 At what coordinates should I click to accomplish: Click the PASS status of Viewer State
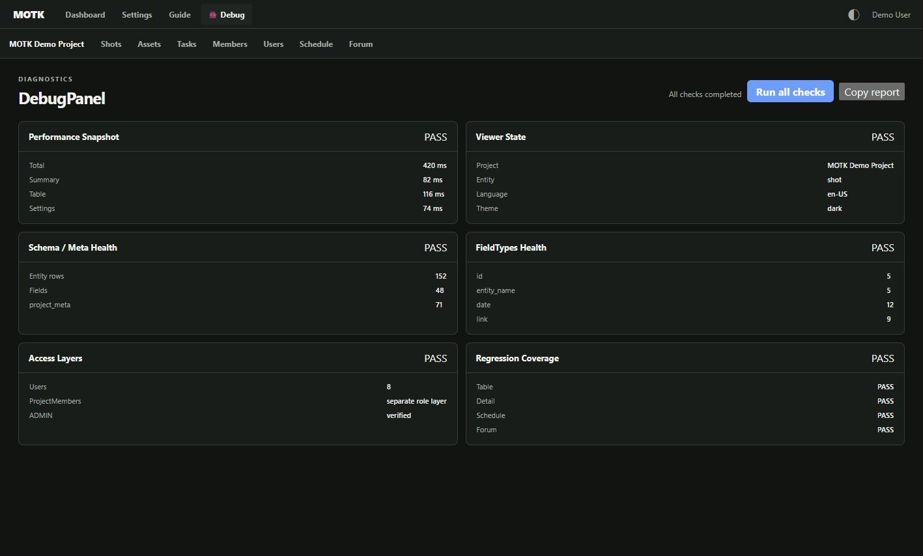pyautogui.click(x=883, y=137)
